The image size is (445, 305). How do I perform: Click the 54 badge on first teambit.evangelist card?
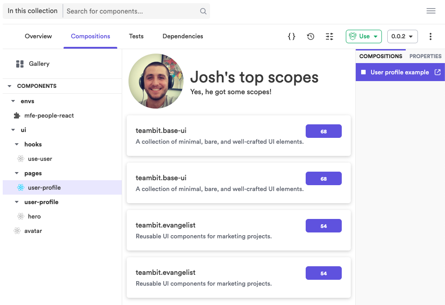click(x=324, y=226)
